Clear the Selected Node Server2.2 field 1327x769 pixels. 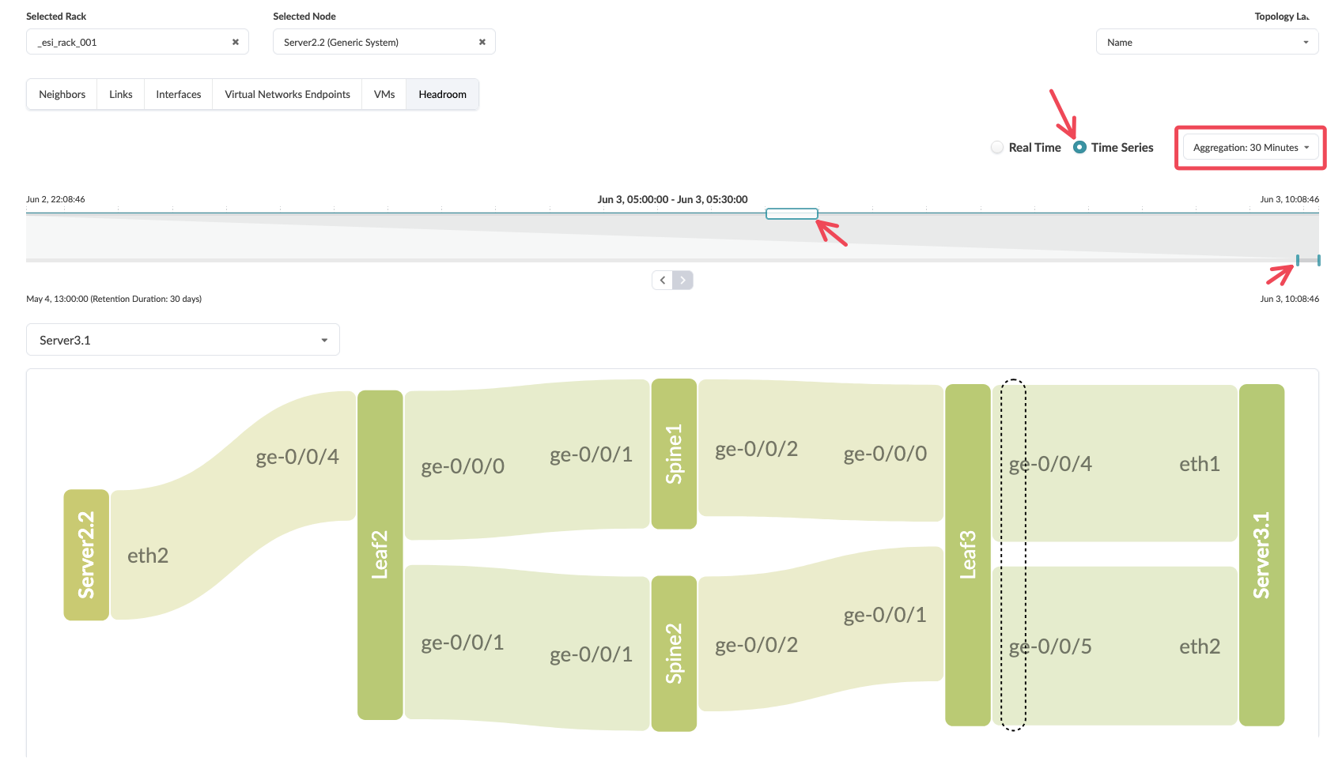(482, 42)
